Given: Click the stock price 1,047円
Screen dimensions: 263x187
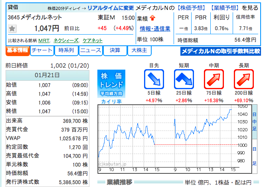Looking at the screenshot, I should (x=47, y=28).
